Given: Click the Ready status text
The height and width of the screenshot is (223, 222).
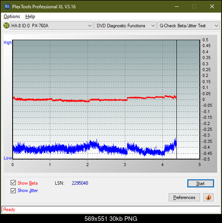Looking at the screenshot, I should [9, 209].
